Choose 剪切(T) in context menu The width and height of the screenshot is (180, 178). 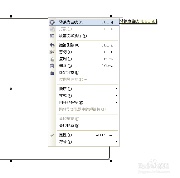tap(84, 52)
